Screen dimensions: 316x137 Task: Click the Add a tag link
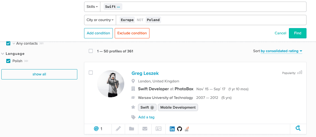click(x=146, y=117)
